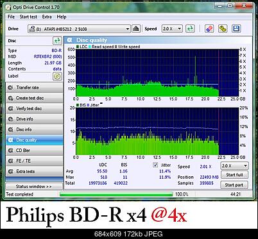This screenshot has height=239, width=258.
Task: Open the toolbar Speed dropdown
Action: [172, 29]
